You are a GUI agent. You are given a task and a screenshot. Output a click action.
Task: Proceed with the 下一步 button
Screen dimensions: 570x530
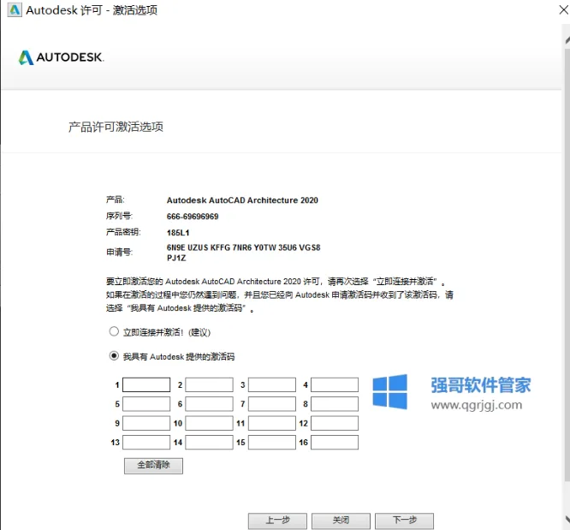(x=404, y=521)
